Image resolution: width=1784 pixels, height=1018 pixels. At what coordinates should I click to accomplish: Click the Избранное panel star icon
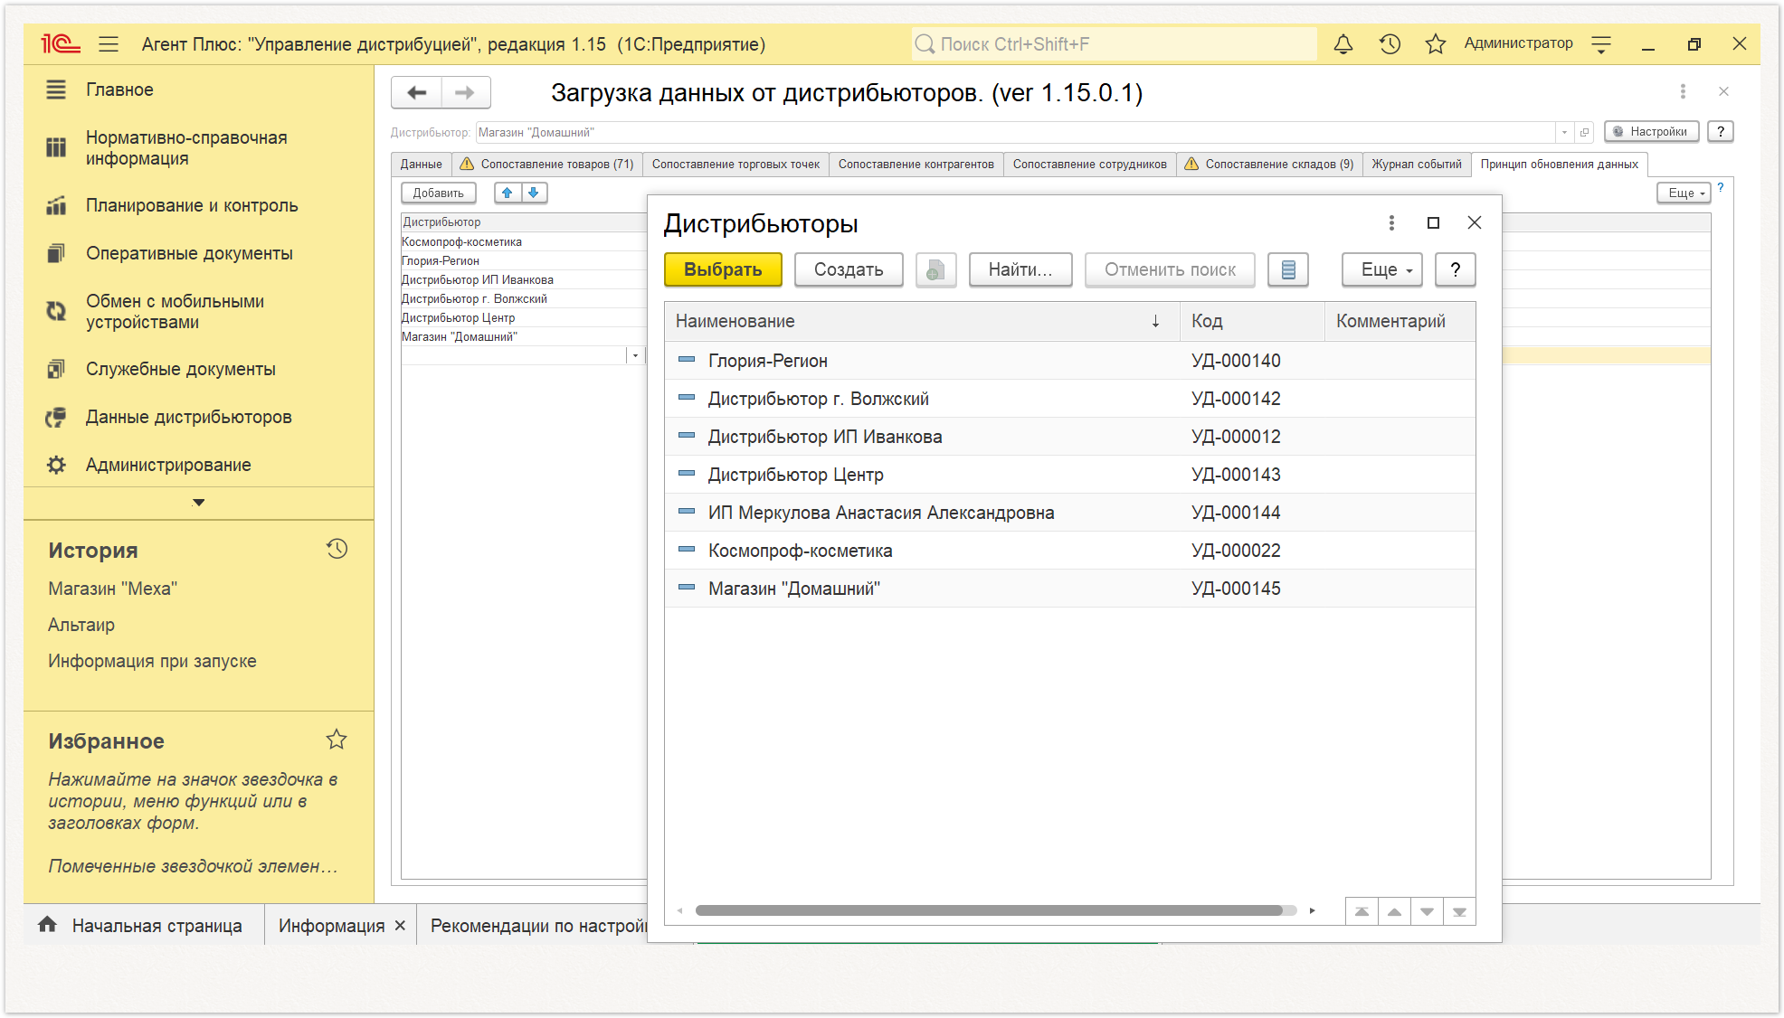tap(337, 740)
